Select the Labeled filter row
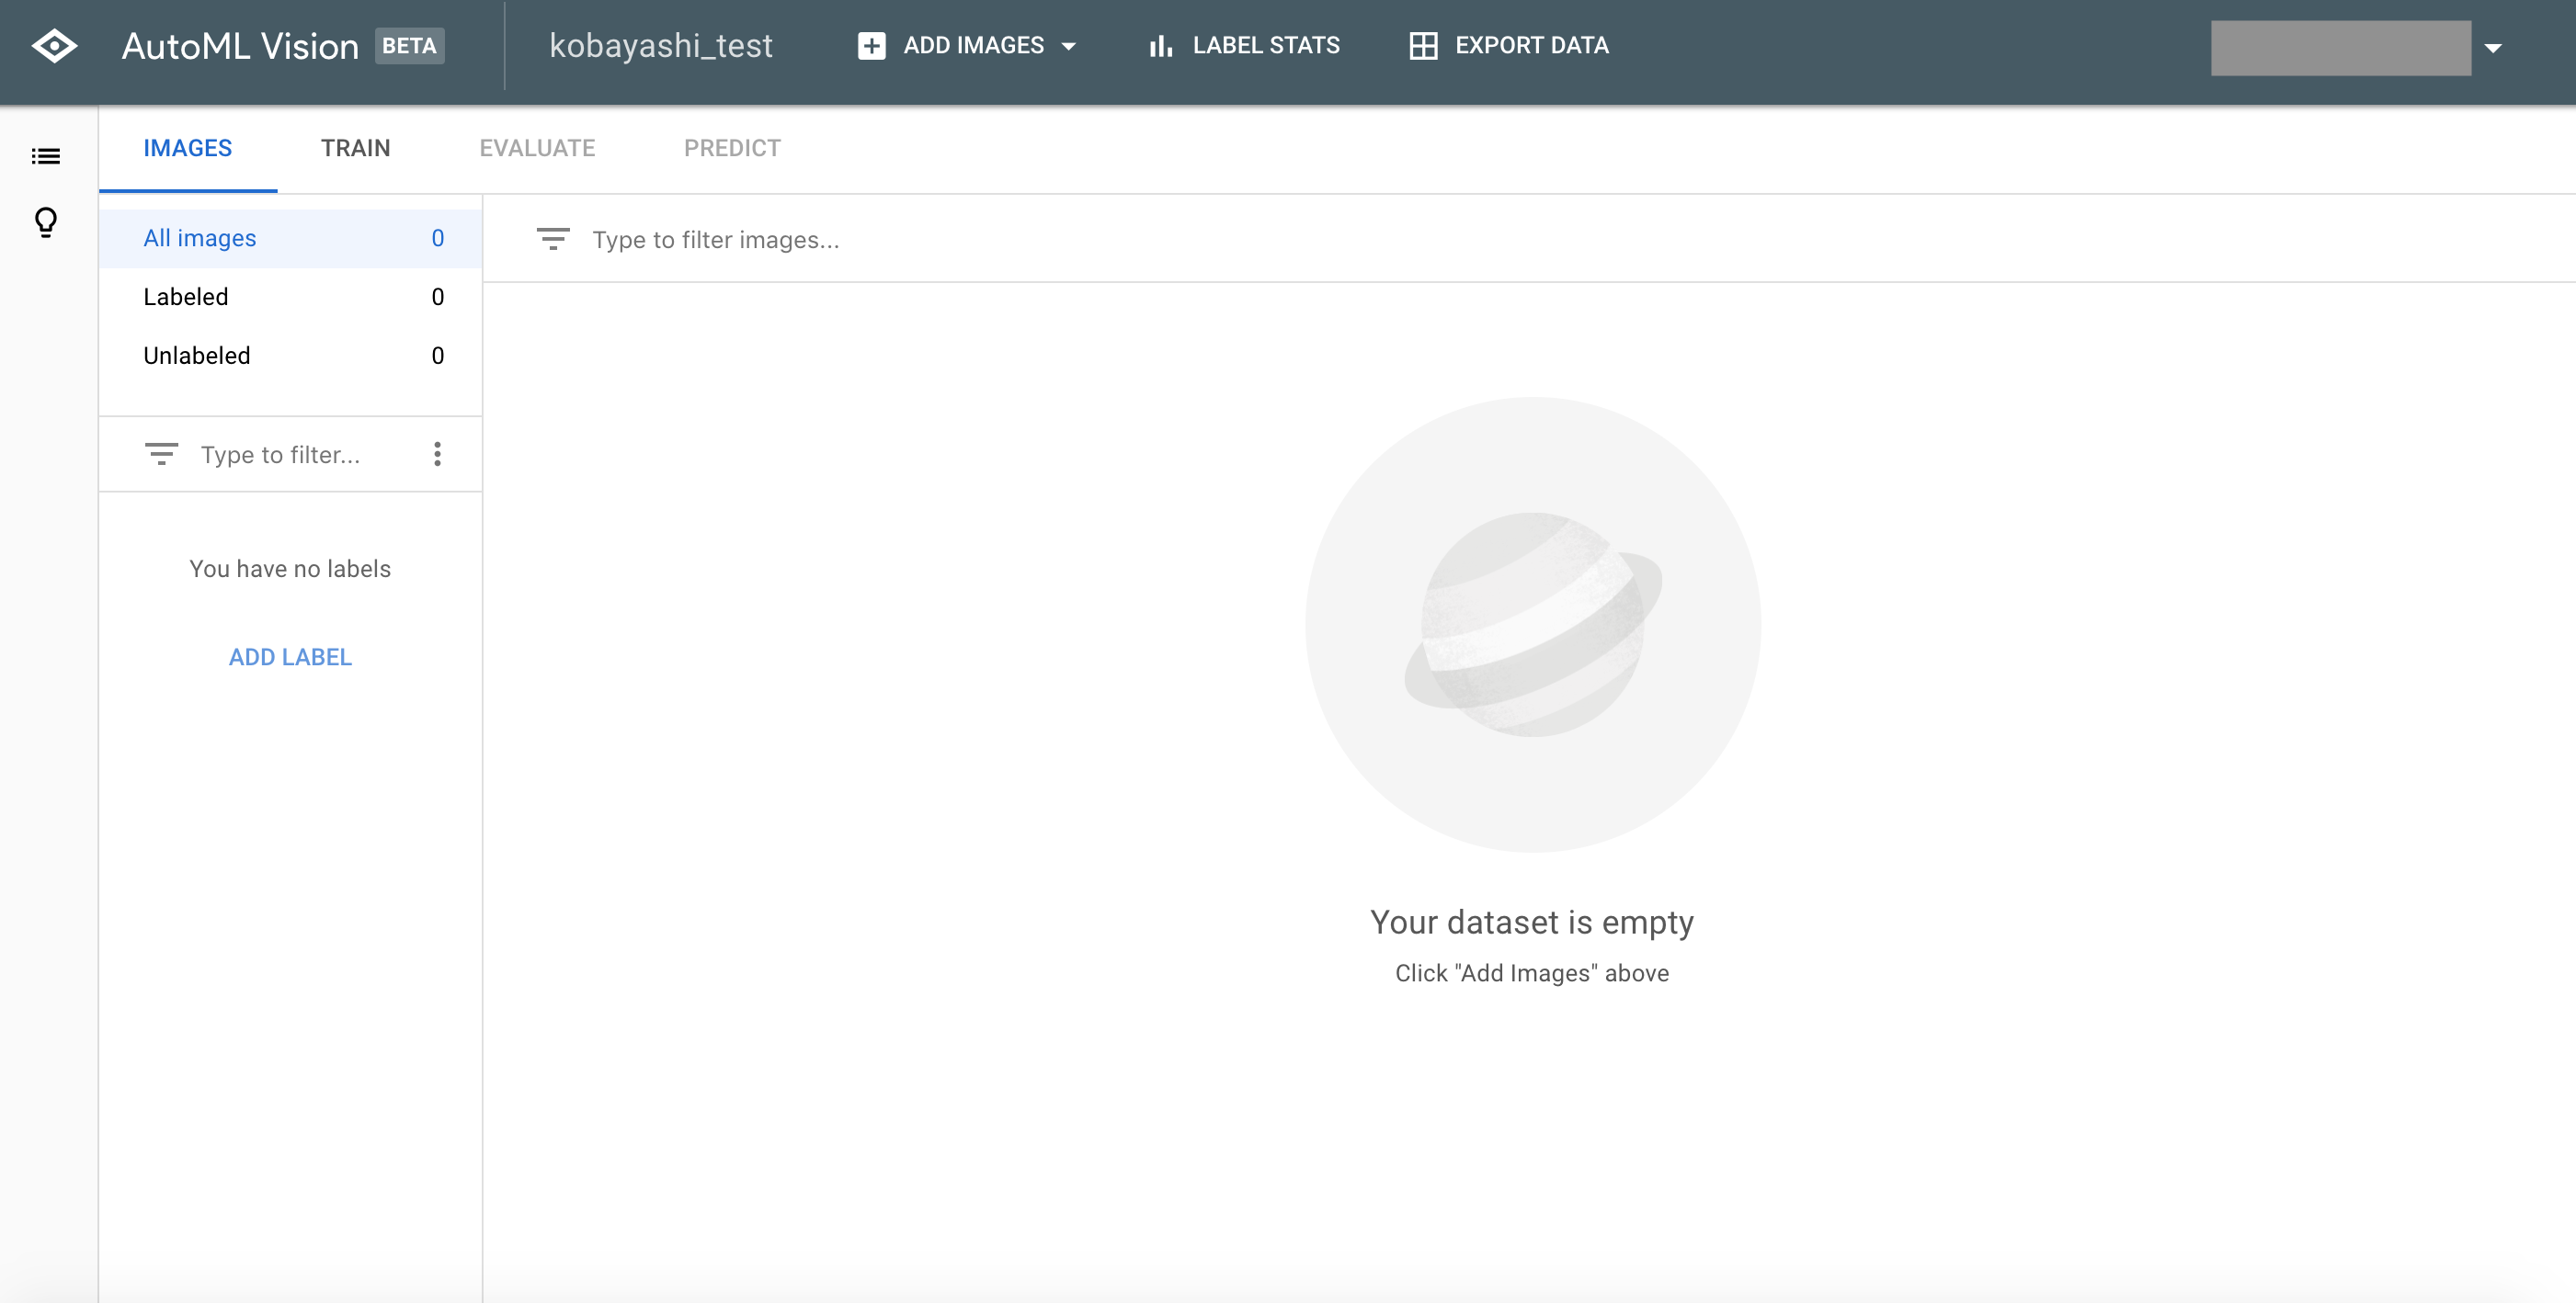The width and height of the screenshot is (2576, 1303). (x=290, y=297)
